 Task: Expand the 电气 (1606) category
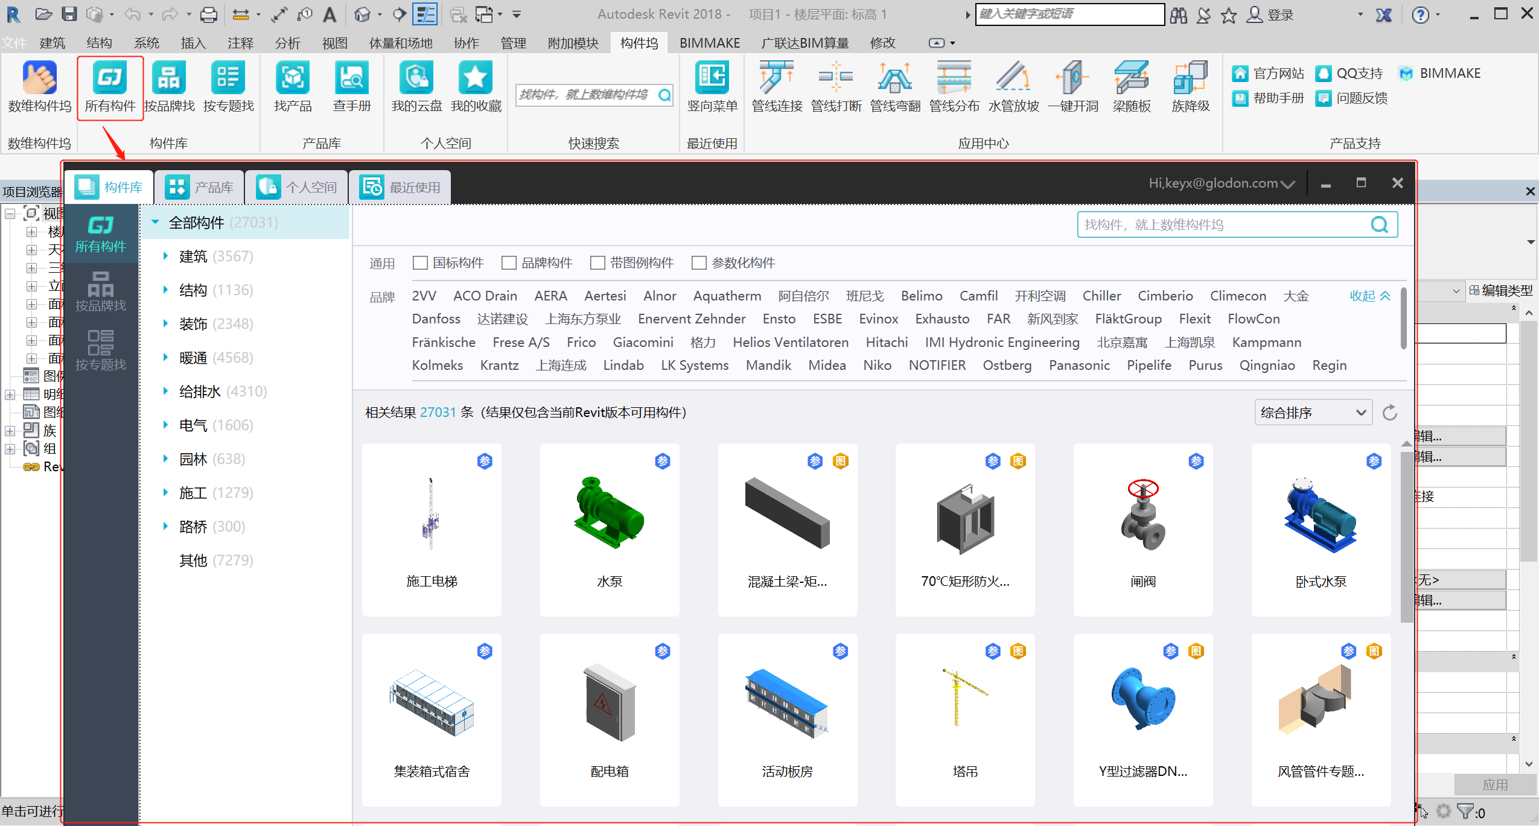(x=165, y=425)
